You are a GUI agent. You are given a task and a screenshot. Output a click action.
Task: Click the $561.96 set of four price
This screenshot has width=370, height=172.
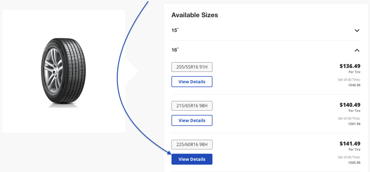(x=355, y=124)
